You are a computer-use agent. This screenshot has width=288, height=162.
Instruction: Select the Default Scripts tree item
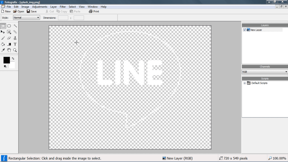[259, 83]
